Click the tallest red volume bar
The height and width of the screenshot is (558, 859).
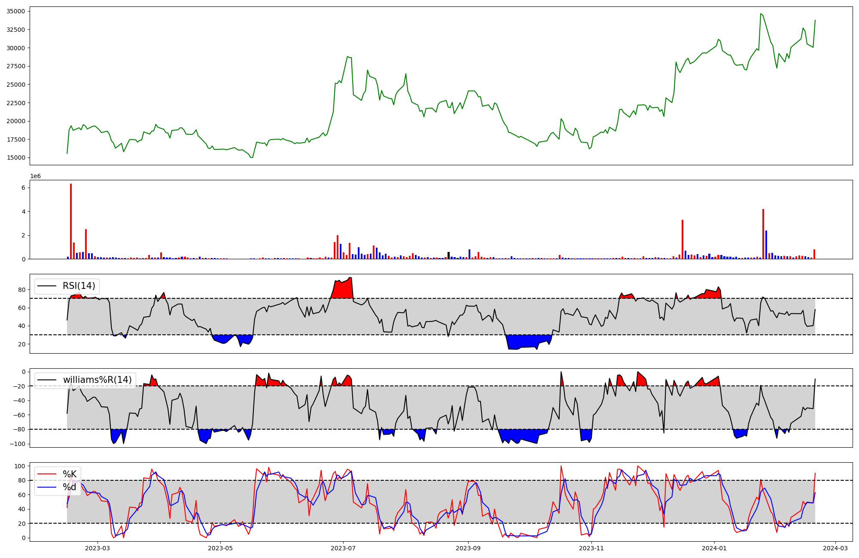(x=71, y=221)
